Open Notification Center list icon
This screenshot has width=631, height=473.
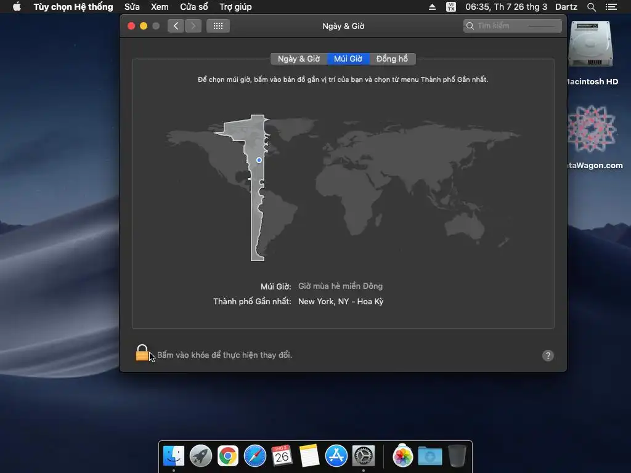[611, 7]
